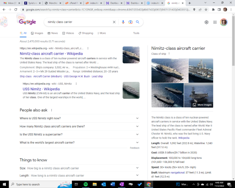The width and height of the screenshot is (235, 188).
Task: Click the Windows Start button
Action: tap(5, 184)
